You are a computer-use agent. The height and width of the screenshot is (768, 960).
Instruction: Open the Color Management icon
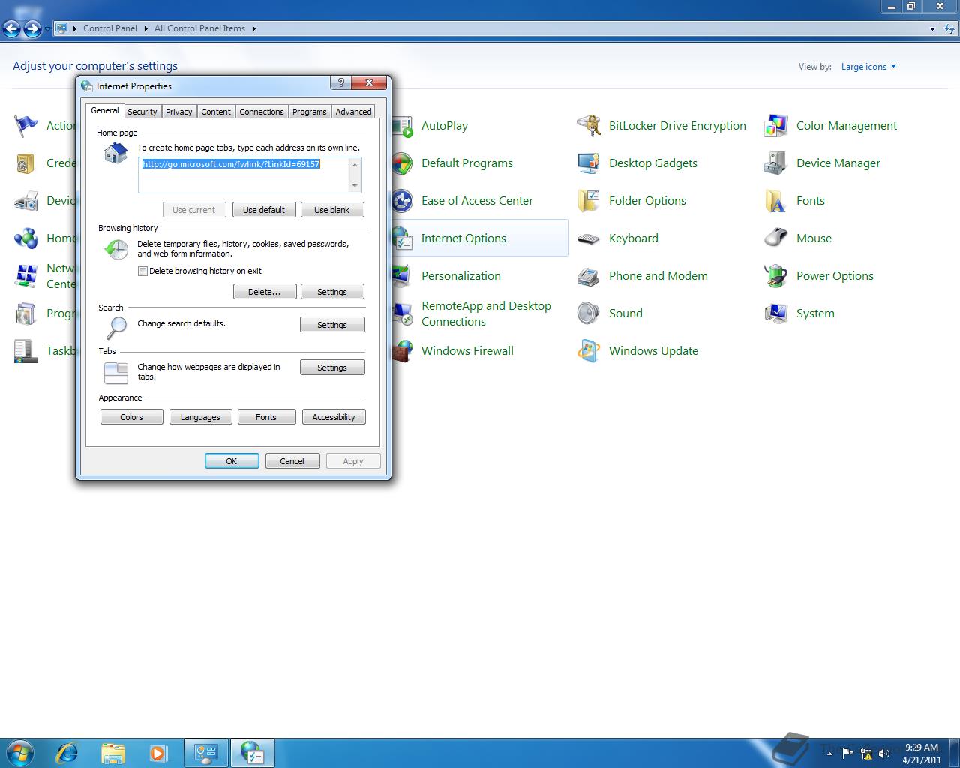click(x=776, y=126)
